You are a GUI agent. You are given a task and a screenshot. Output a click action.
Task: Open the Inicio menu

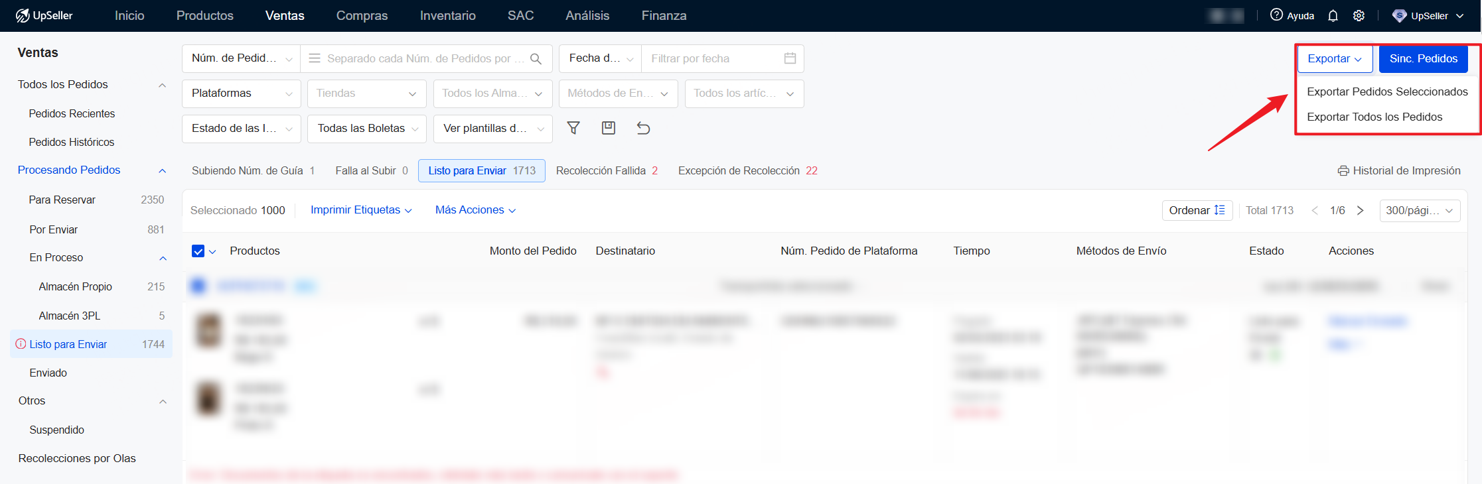[x=129, y=15]
